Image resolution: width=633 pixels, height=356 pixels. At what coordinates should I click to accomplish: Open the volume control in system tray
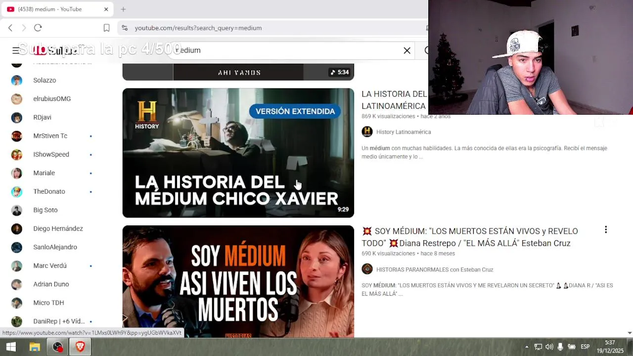coord(549,347)
